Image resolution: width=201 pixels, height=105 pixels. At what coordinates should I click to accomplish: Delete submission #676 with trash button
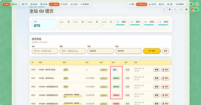(x=165, y=87)
